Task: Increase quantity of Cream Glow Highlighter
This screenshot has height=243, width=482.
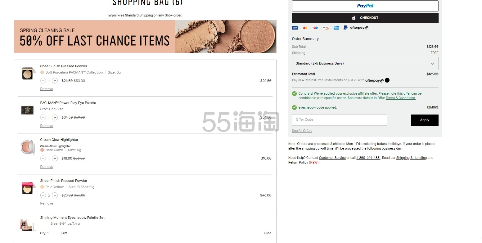Action: [55, 159]
